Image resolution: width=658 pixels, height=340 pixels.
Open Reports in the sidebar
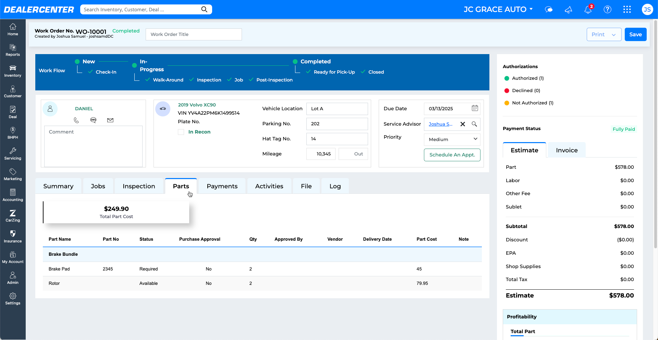(x=13, y=50)
